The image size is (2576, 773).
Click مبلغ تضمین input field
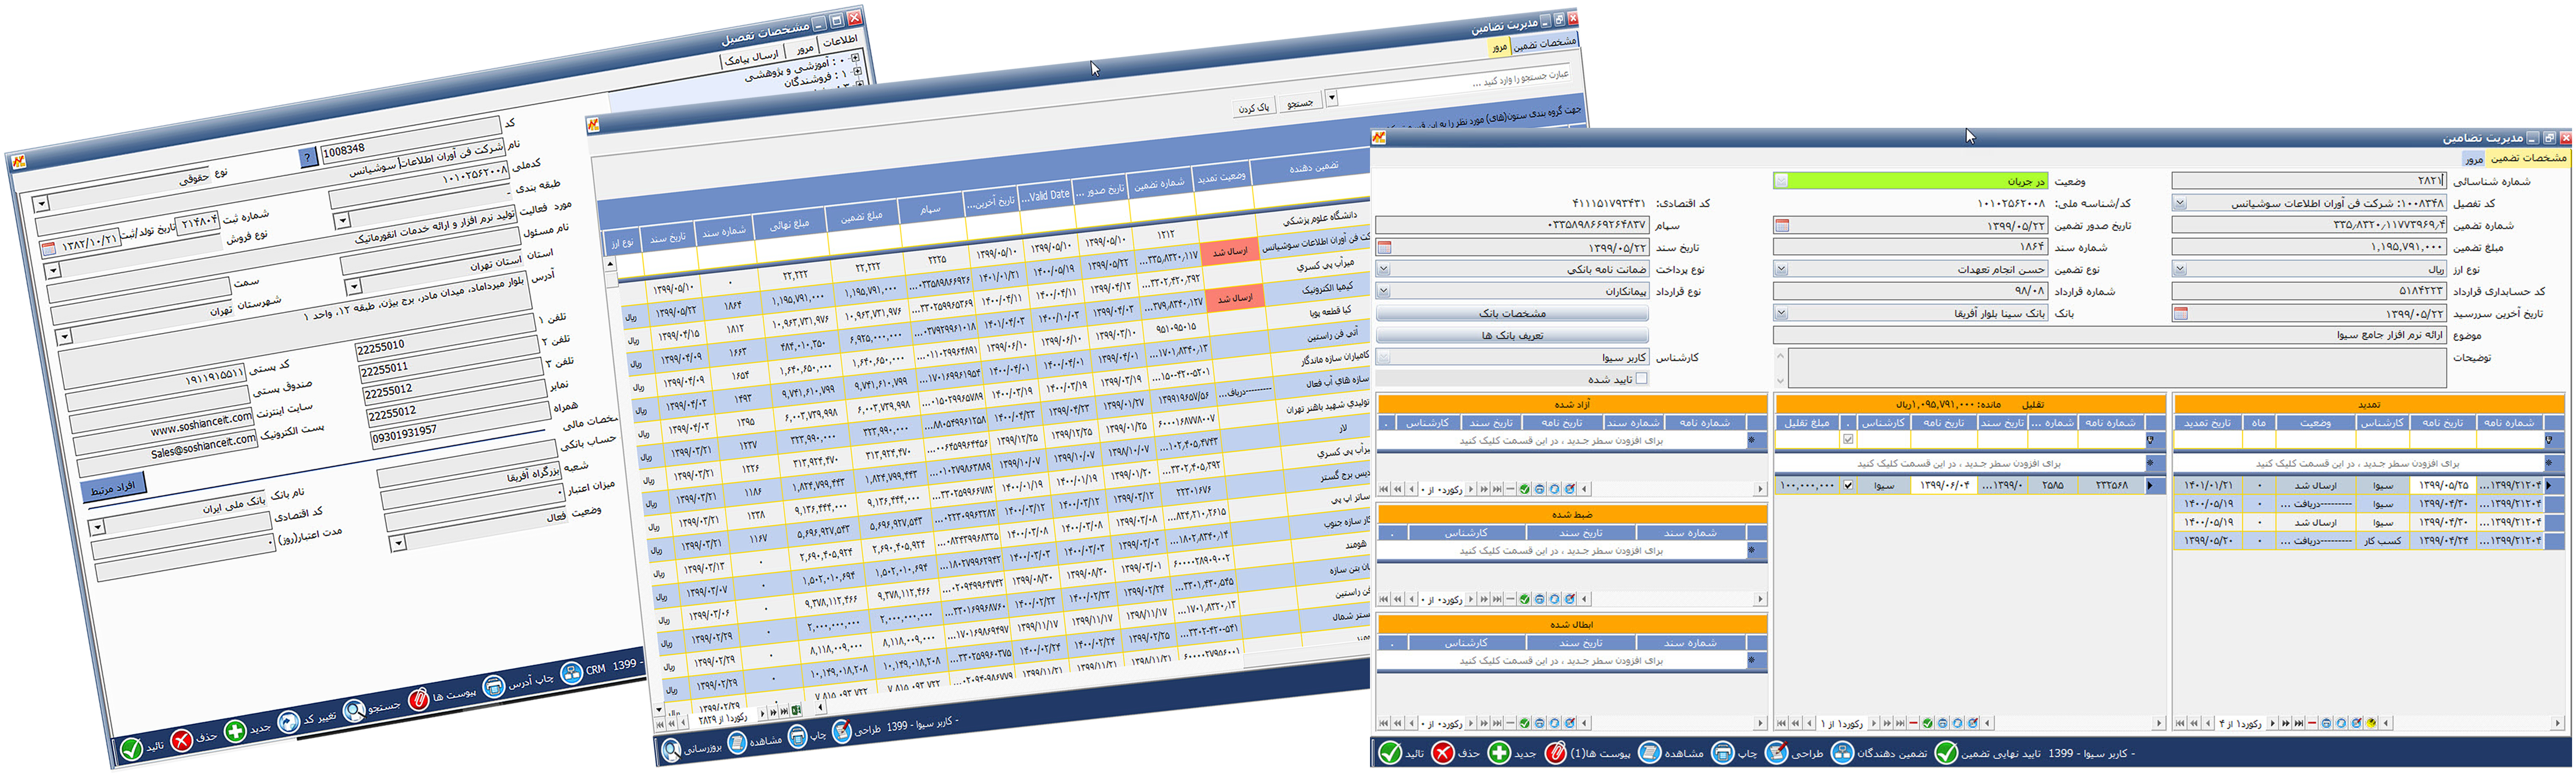tap(2309, 247)
